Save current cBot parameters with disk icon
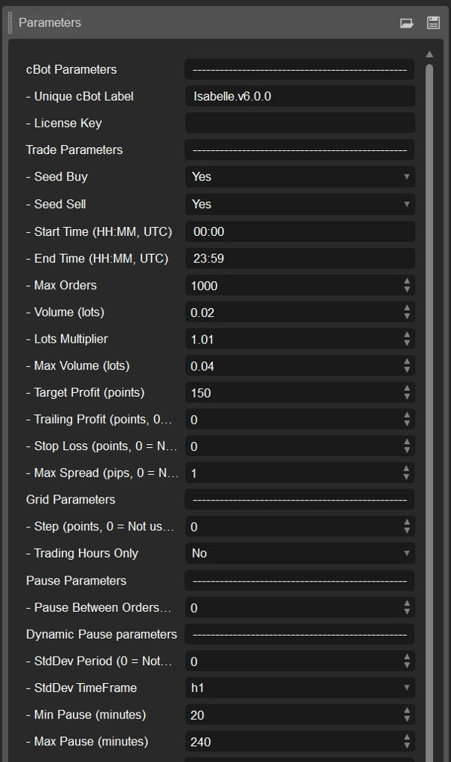Image resolution: width=451 pixels, height=762 pixels. [x=433, y=23]
